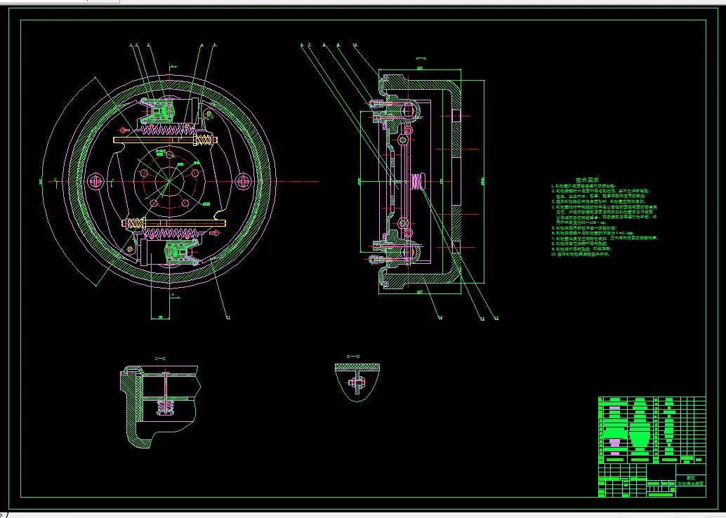The height and width of the screenshot is (518, 726).
Task: Select the upper magenta return spring
Action: point(167,130)
